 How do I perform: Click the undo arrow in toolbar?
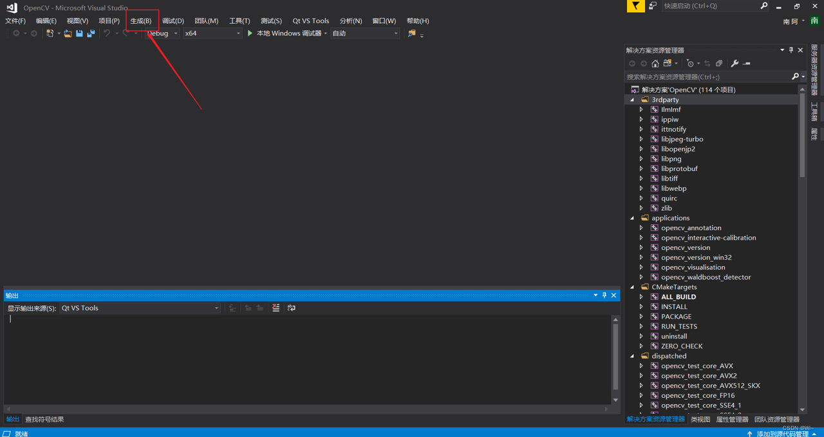pyautogui.click(x=107, y=33)
